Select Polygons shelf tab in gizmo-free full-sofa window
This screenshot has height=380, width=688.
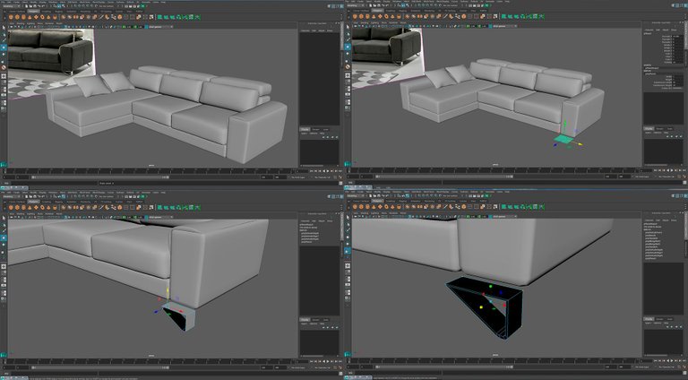[x=33, y=12]
